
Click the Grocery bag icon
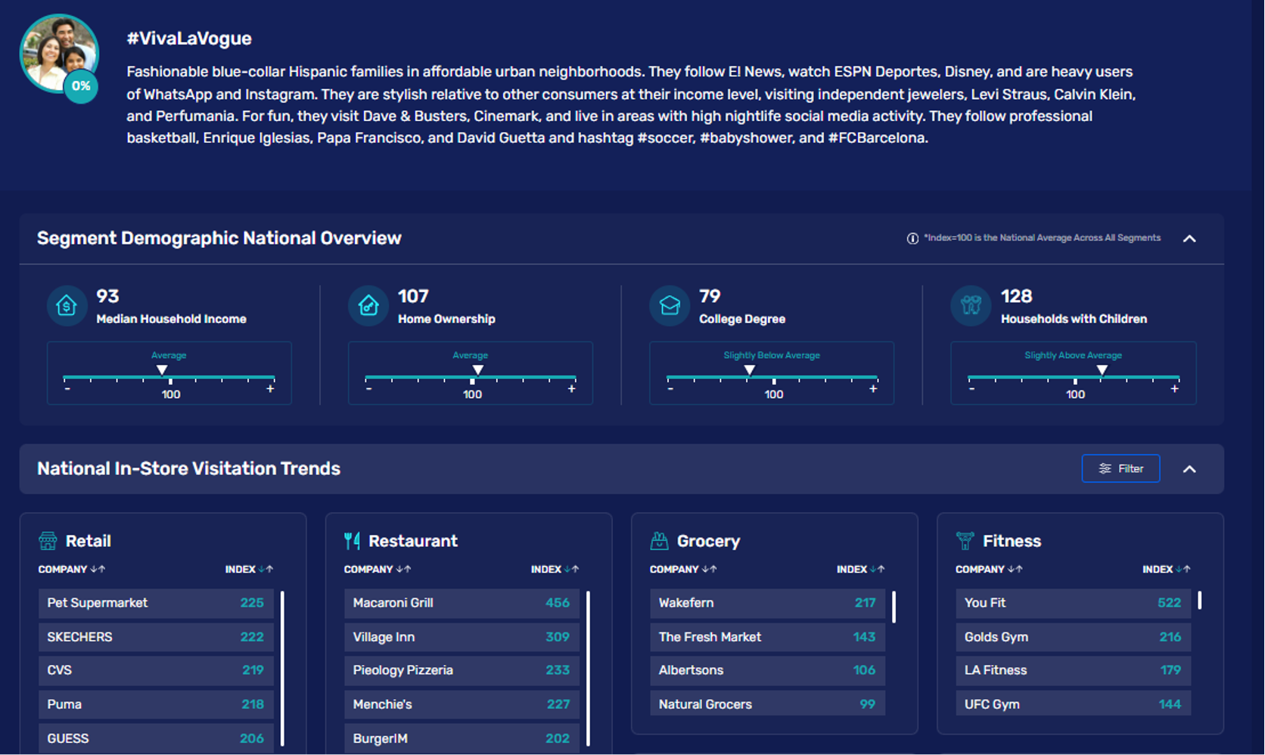tap(659, 540)
